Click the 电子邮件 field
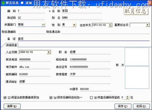152x110 pixels. 35,67
